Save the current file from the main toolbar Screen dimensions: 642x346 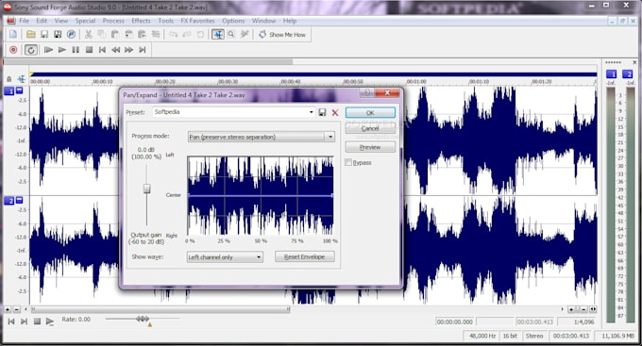(x=44, y=35)
